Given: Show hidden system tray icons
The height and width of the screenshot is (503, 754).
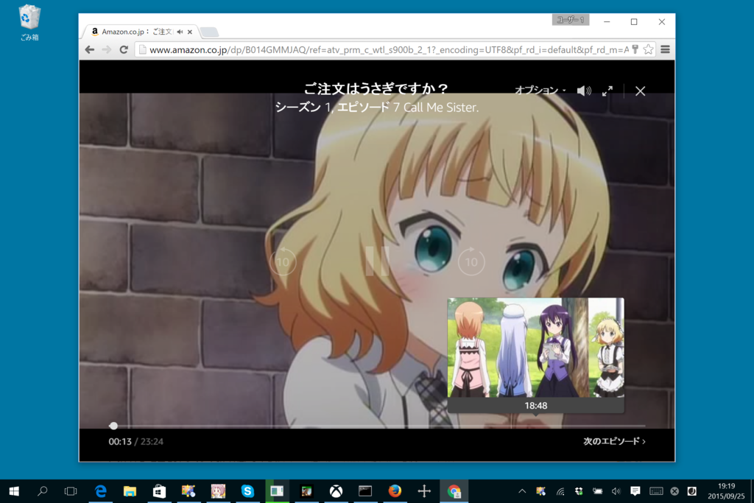Looking at the screenshot, I should click(522, 491).
